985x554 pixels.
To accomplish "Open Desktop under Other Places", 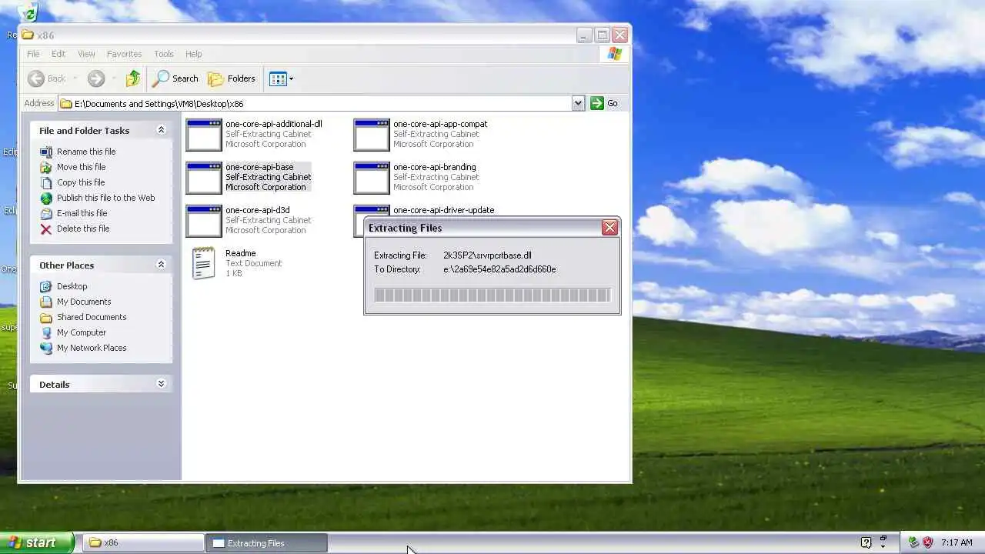I will coord(72,286).
